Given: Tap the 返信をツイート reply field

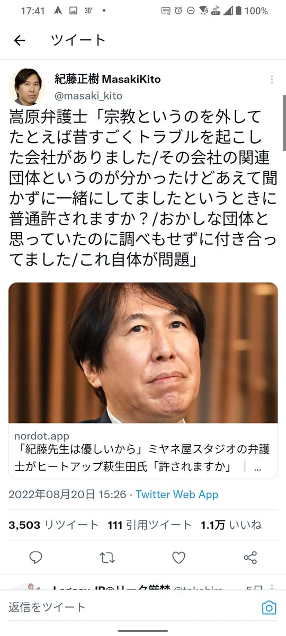Looking at the screenshot, I should [x=132, y=607].
